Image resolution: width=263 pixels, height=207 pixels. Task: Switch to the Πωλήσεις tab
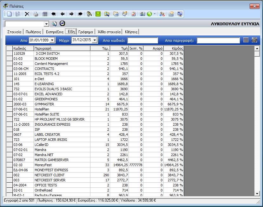tap(33, 32)
